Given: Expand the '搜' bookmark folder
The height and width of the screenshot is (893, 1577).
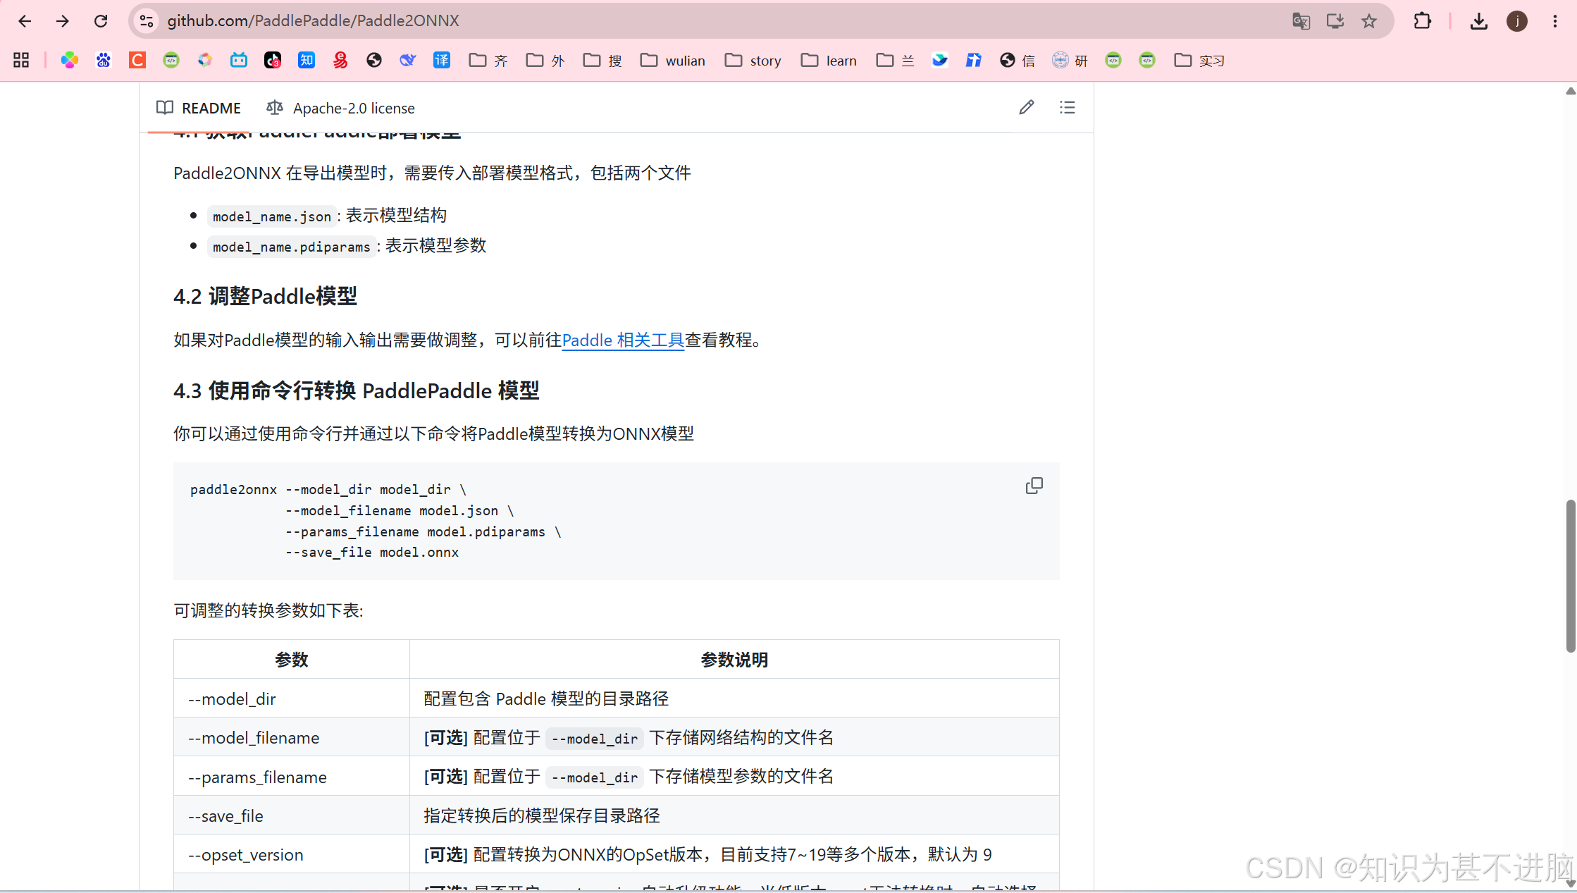Looking at the screenshot, I should 602,61.
